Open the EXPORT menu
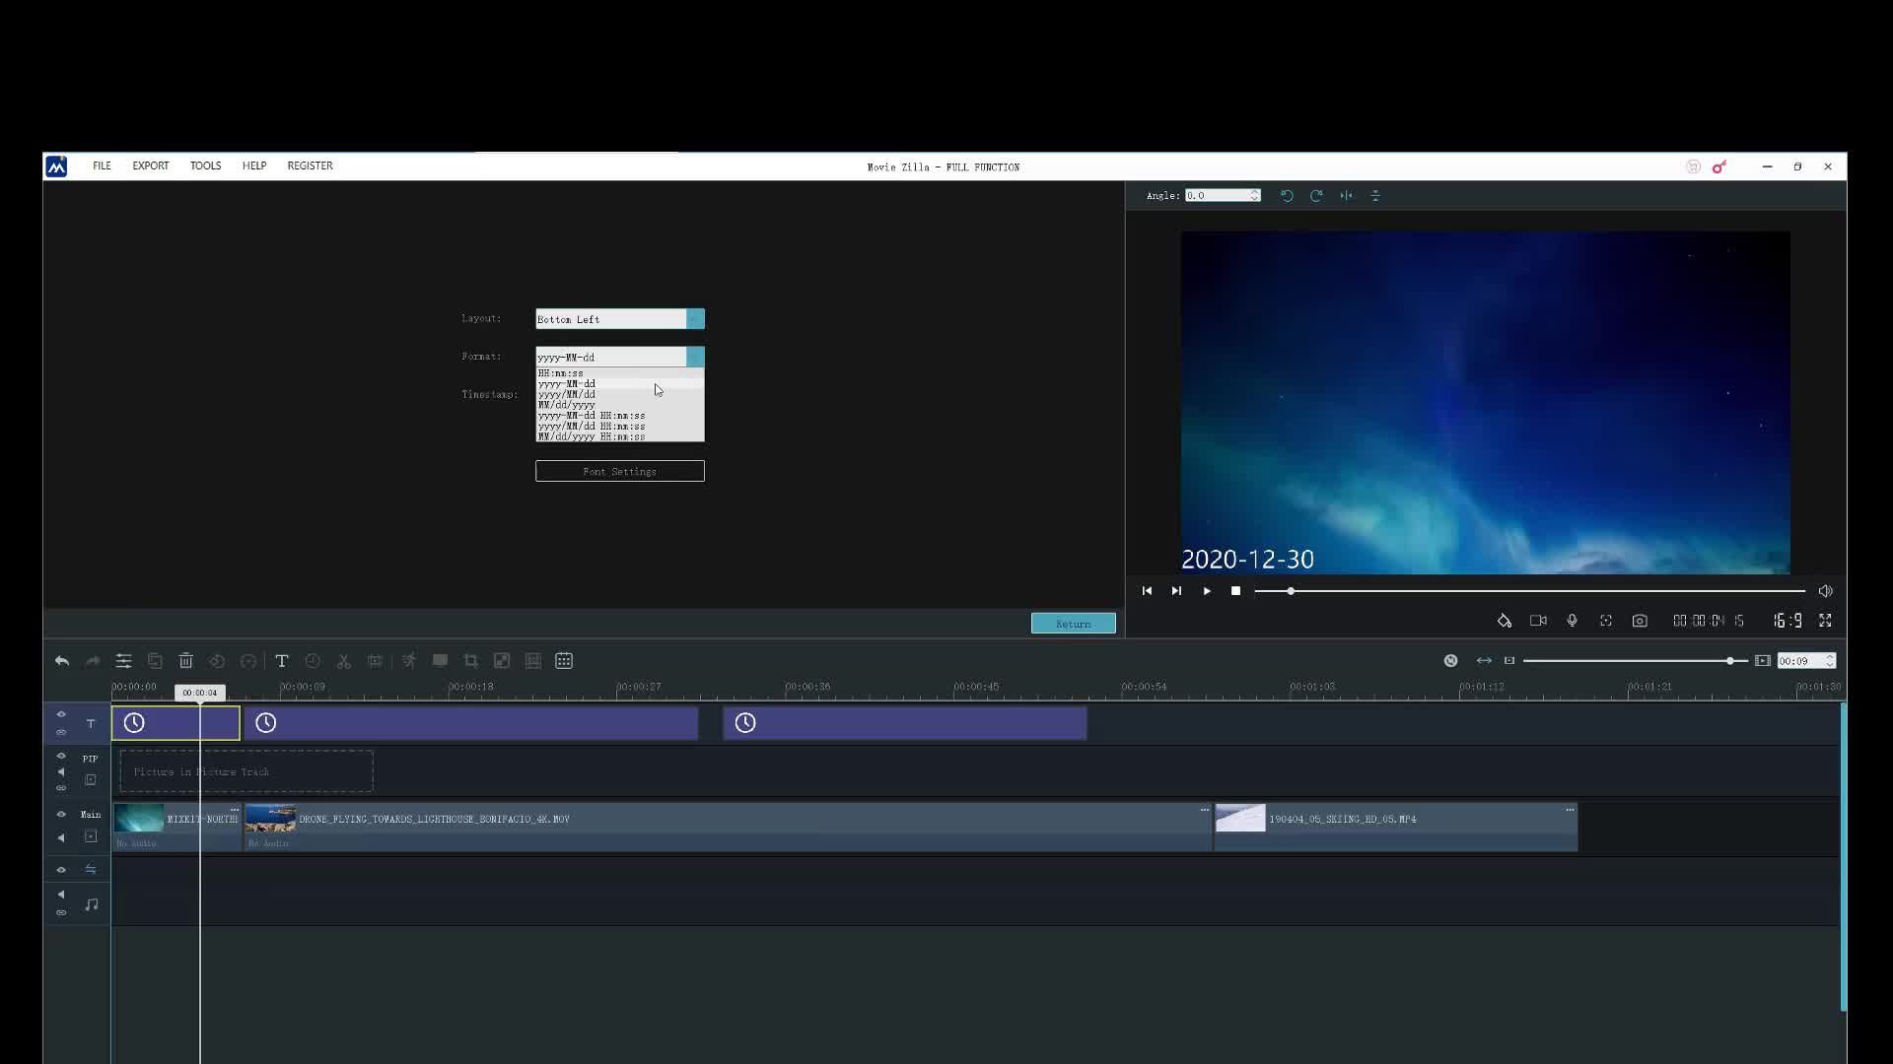The image size is (1893, 1064). (150, 165)
